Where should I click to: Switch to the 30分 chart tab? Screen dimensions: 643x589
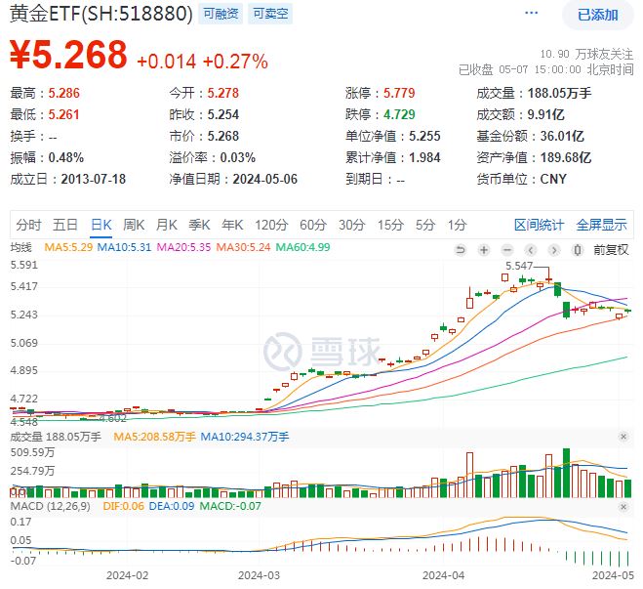[352, 225]
